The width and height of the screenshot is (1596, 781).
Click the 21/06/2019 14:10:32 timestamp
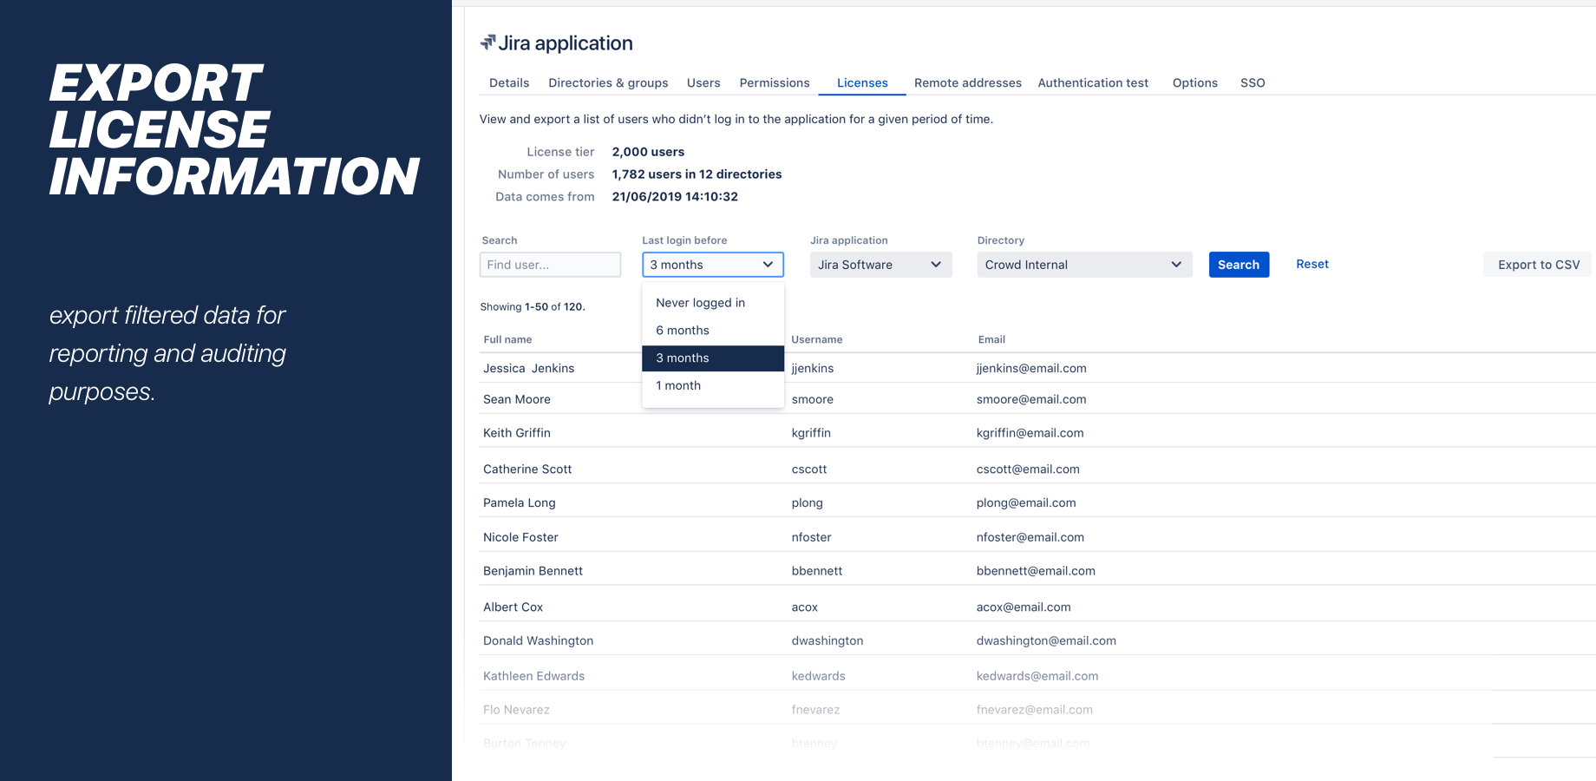click(675, 197)
